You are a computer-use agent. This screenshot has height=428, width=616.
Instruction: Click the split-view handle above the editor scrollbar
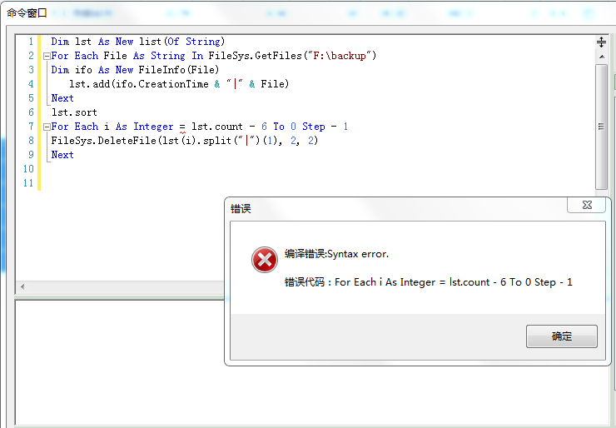[601, 42]
